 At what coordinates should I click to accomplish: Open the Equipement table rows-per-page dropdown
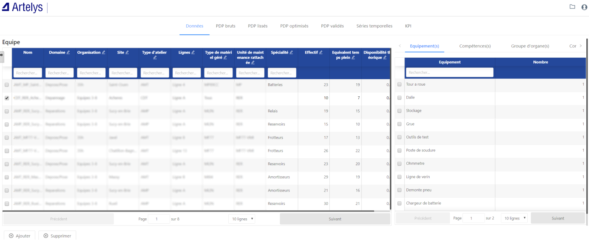coord(514,218)
